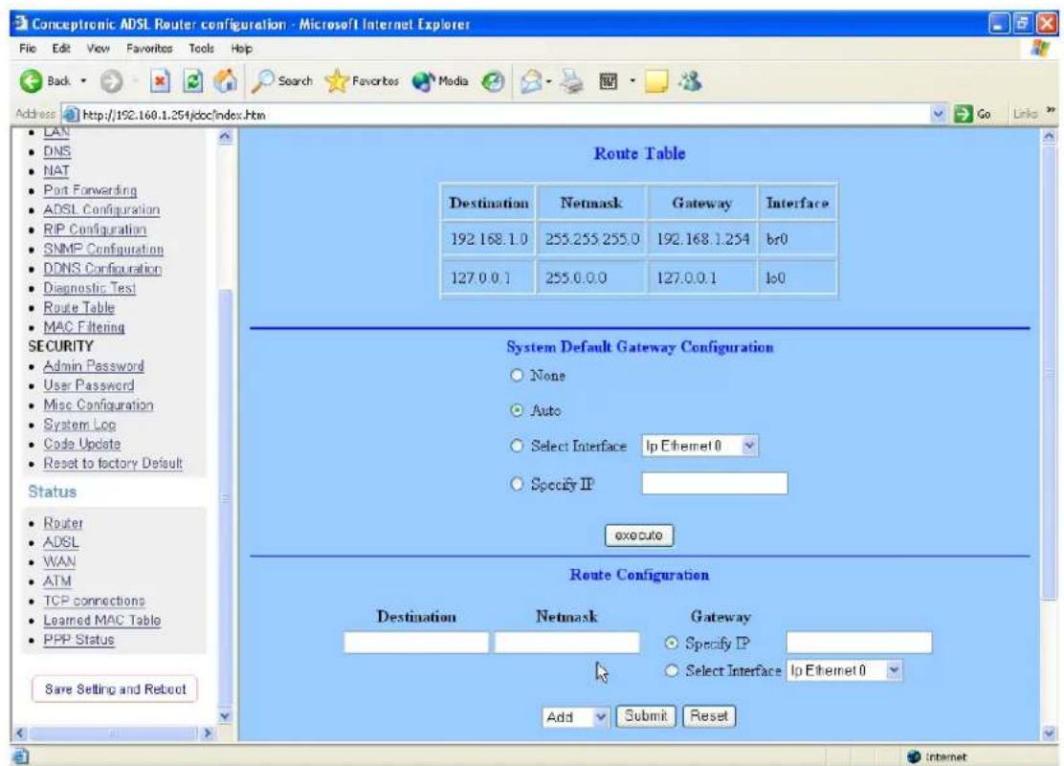Click the Messenger icon
This screenshot has width=1064, height=766.
[691, 81]
